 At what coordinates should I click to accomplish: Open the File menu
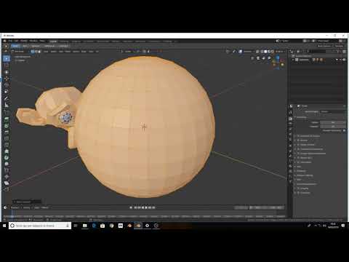pyautogui.click(x=10, y=41)
